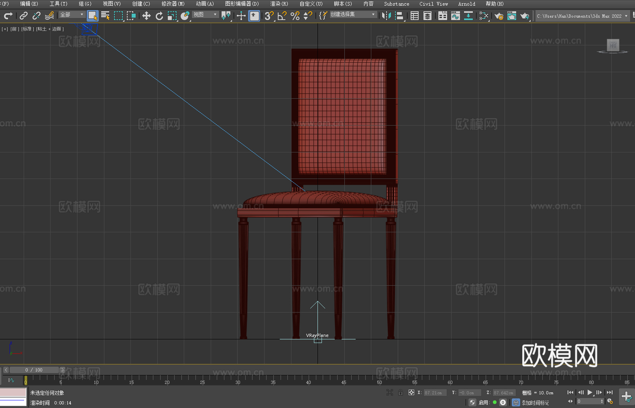Open the 创建(C) menu
The image size is (635, 408).
pyautogui.click(x=141, y=4)
